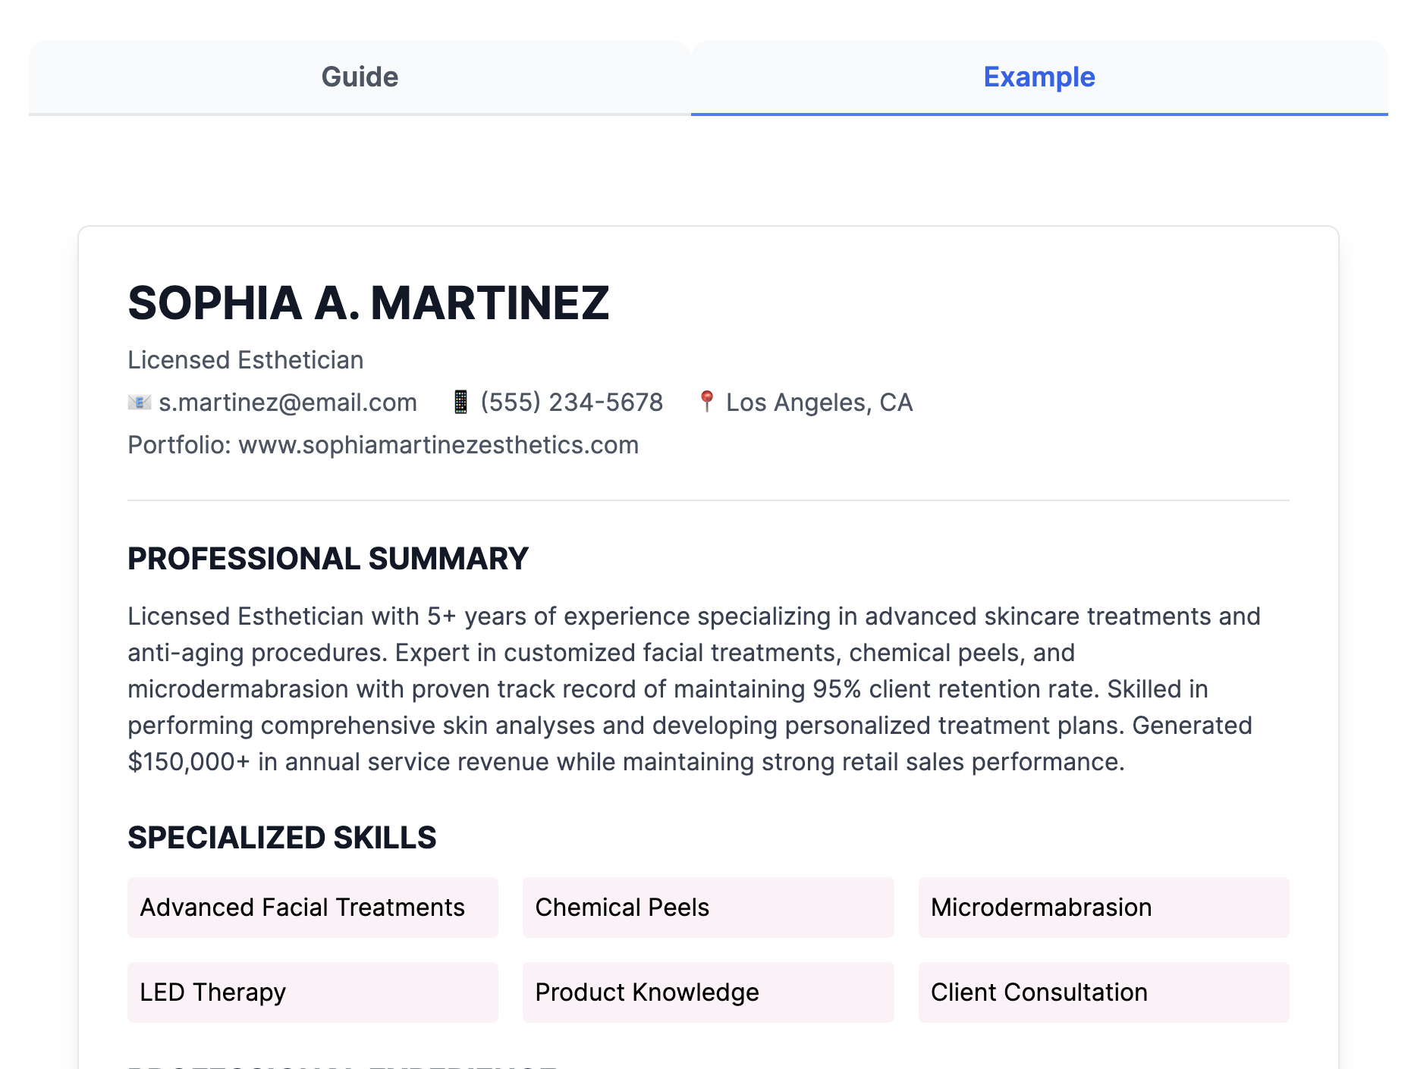Screen dimensions: 1411x1069
Task: Click the phone number (555) 234-5678
Action: (571, 403)
